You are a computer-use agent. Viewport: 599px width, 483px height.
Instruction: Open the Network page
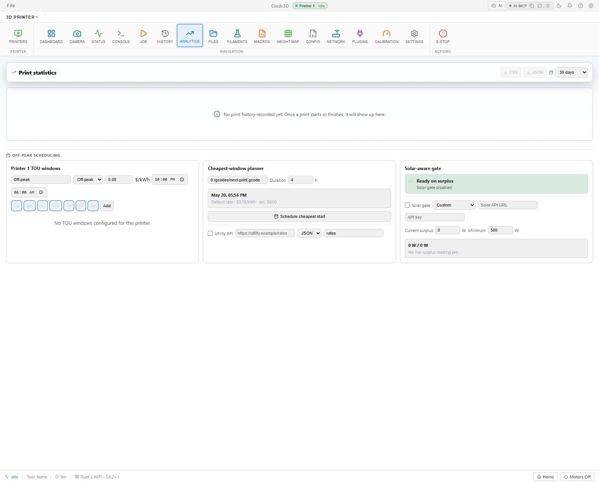click(x=336, y=37)
